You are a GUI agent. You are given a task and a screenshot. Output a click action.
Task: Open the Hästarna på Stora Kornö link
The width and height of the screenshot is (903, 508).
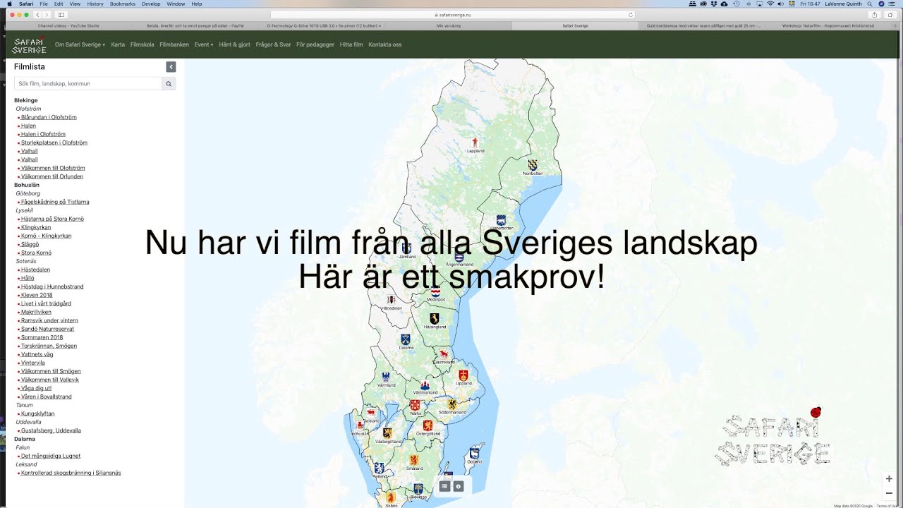coord(52,219)
